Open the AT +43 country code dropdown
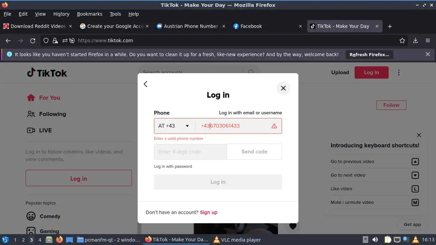Screen dimensions: 436x245 point(174,126)
